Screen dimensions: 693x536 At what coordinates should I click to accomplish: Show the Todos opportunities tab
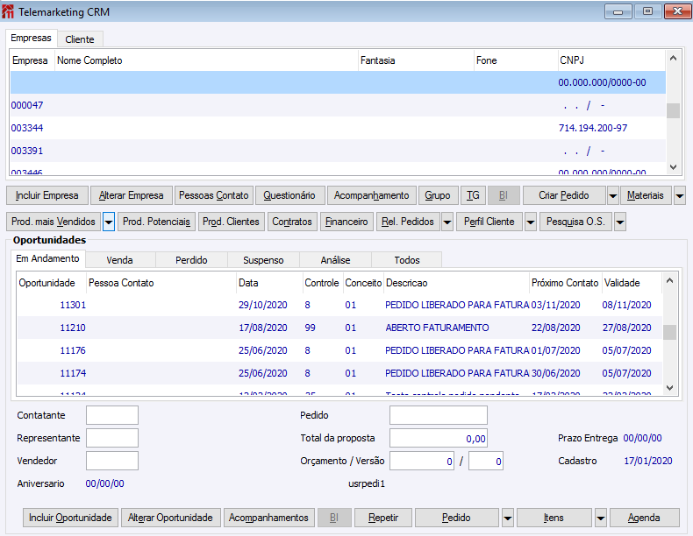pos(406,260)
